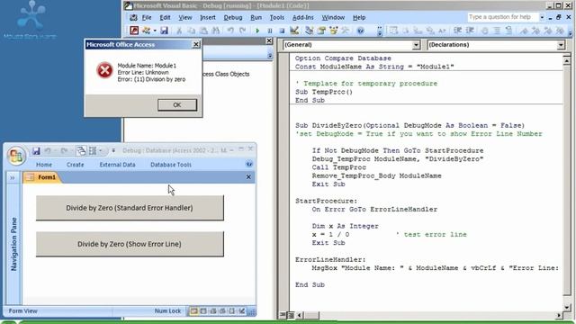Expand the (General) object dropdown
The height and width of the screenshot is (324, 576).
[416, 45]
